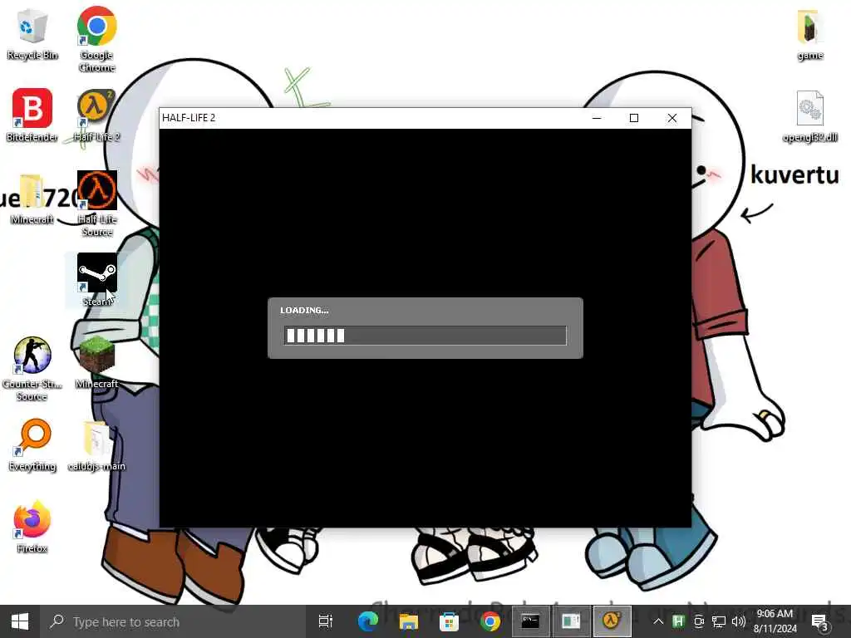This screenshot has height=638, width=851.
Task: Select the Minecraft folder at the desktop's left edge
Action: pyautogui.click(x=32, y=199)
